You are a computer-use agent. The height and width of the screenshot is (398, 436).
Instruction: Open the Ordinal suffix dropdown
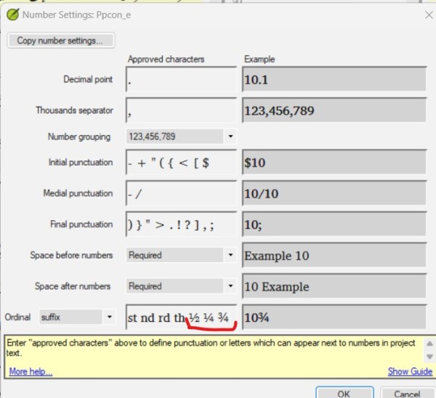[x=77, y=317]
